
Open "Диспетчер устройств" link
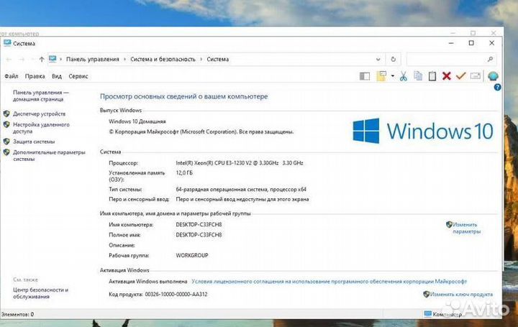coord(39,114)
